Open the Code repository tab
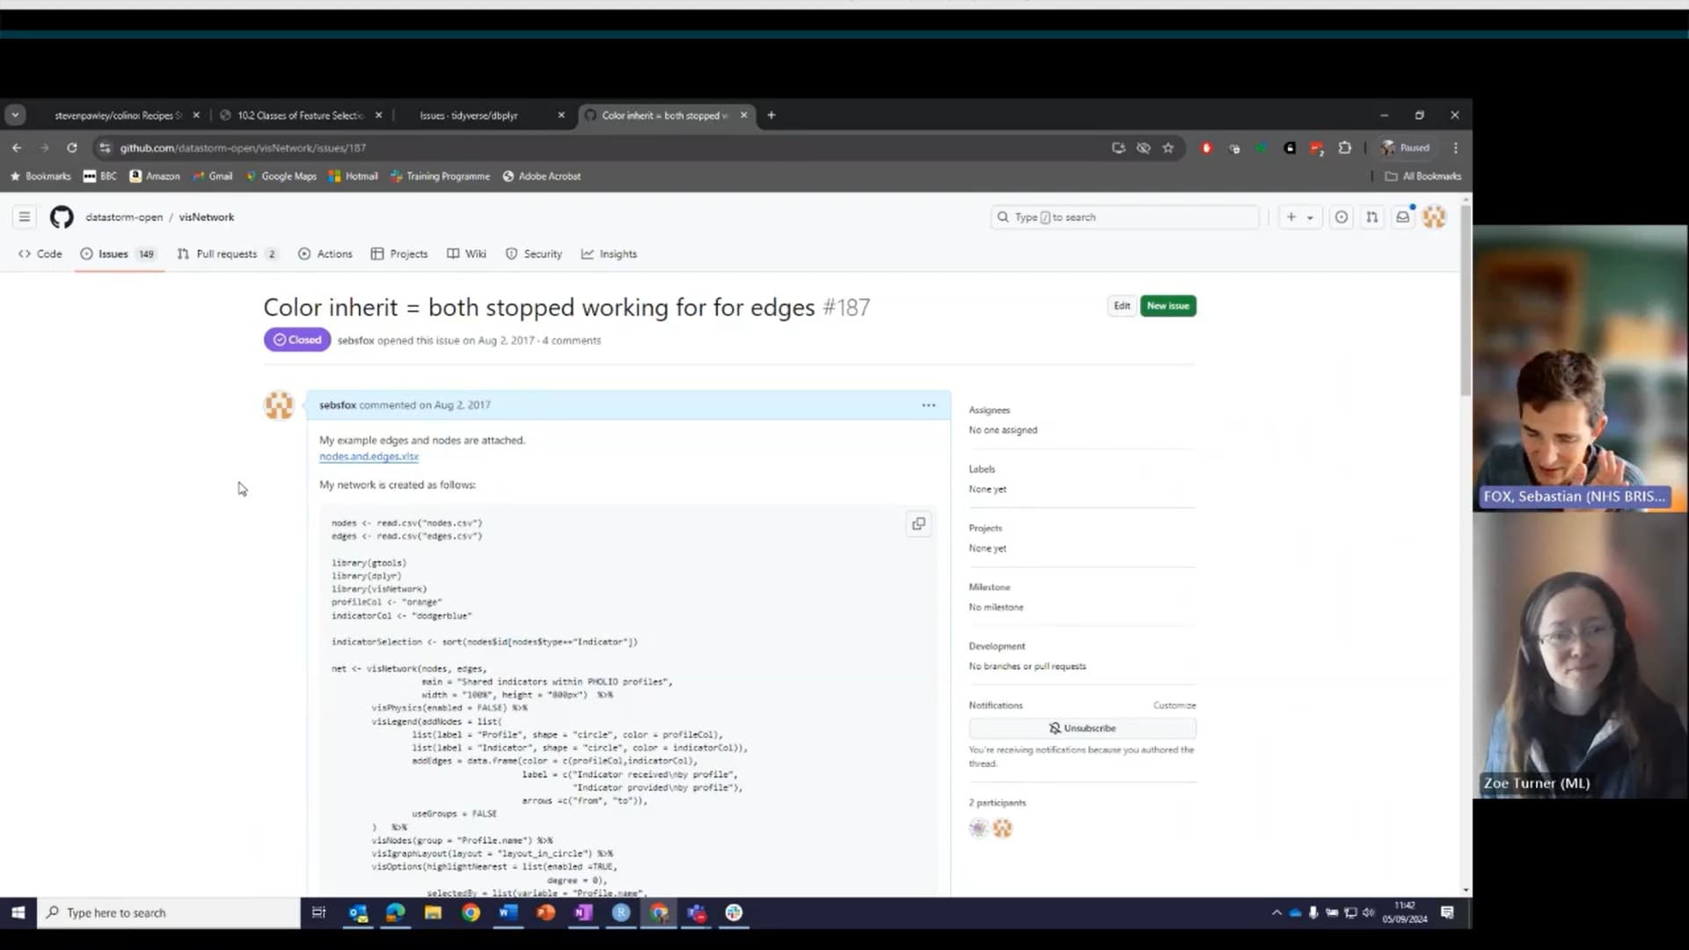This screenshot has height=950, width=1689. pos(40,254)
